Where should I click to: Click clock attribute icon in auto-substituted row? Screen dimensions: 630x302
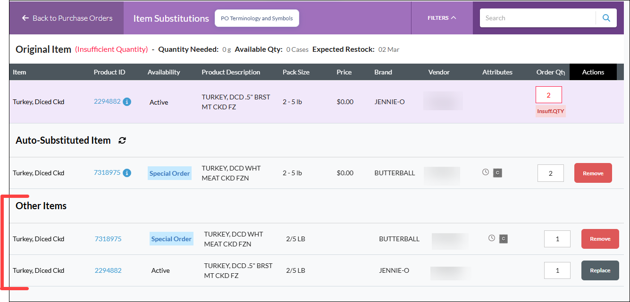click(486, 172)
